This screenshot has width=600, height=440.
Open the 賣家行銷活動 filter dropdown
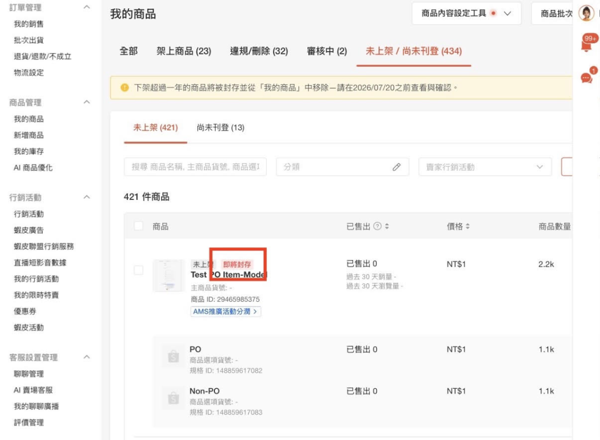tap(485, 167)
